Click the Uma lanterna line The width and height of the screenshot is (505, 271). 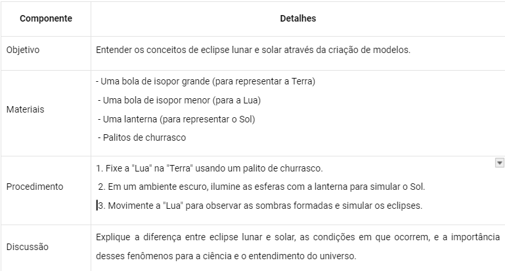point(177,119)
